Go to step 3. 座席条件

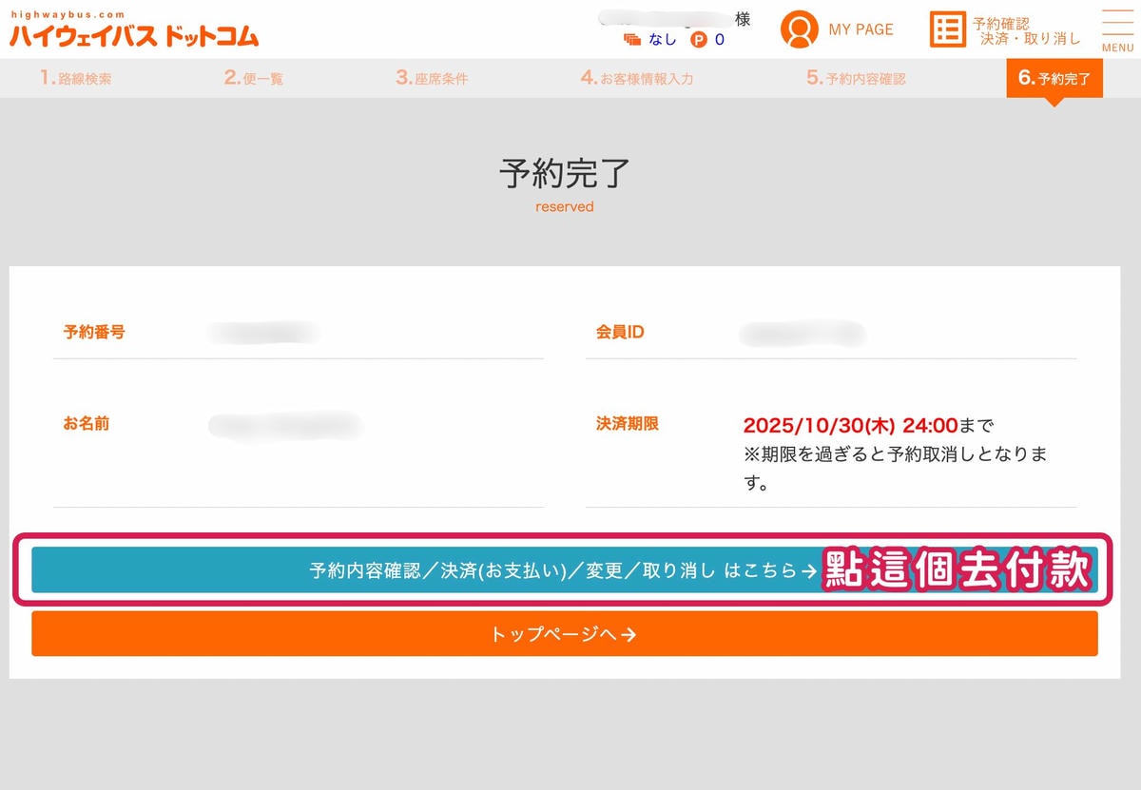tap(432, 78)
